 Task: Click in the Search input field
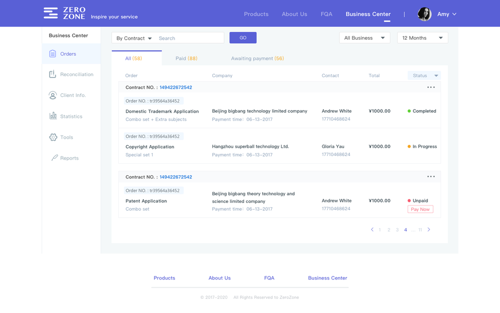[x=190, y=38]
